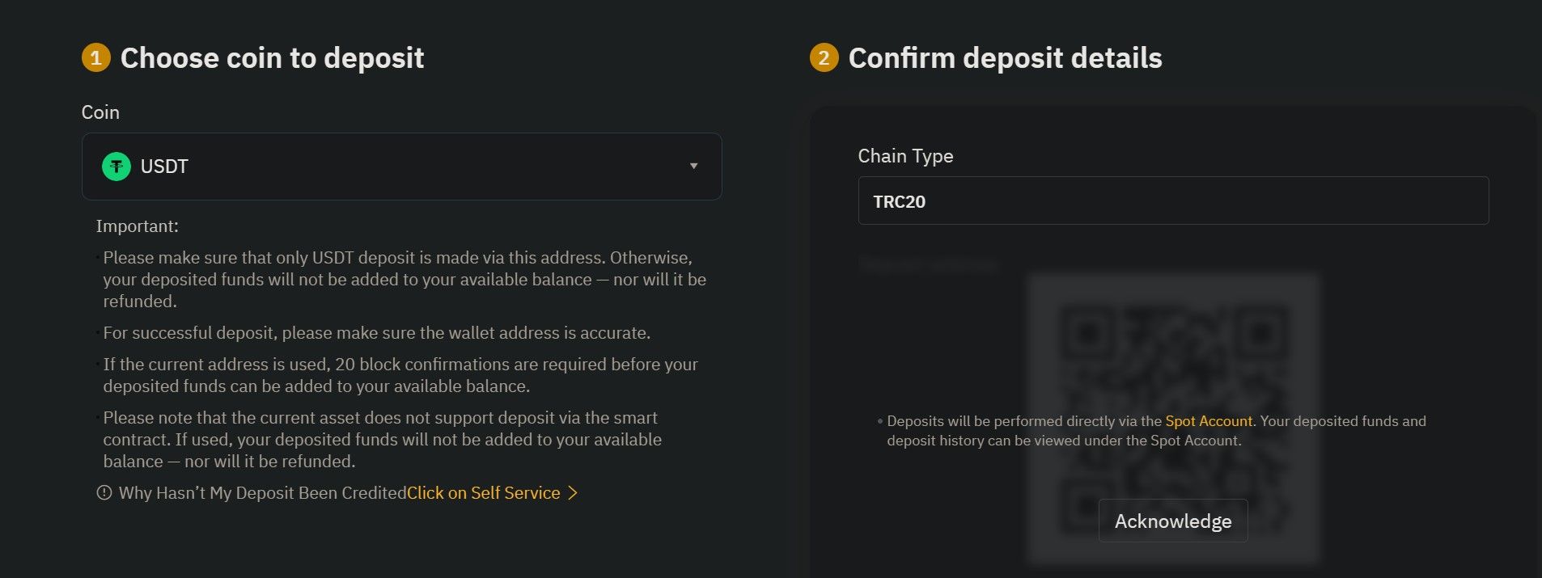
Task: Click on Self Service
Action: pyautogui.click(x=482, y=492)
